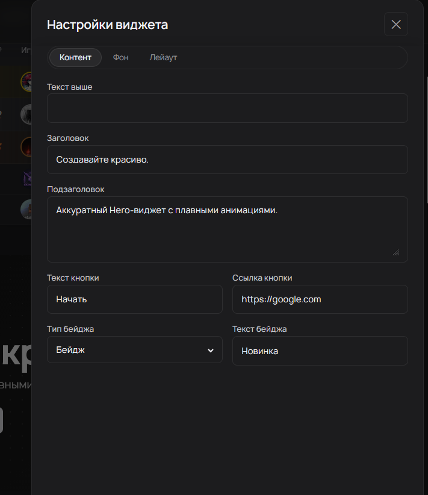Click the 'Настройки виджета' dialog title
The image size is (428, 495).
(x=107, y=25)
